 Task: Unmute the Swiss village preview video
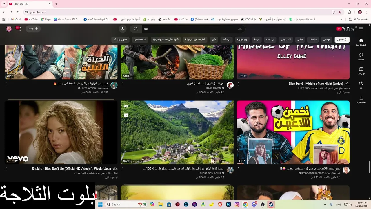126,106
